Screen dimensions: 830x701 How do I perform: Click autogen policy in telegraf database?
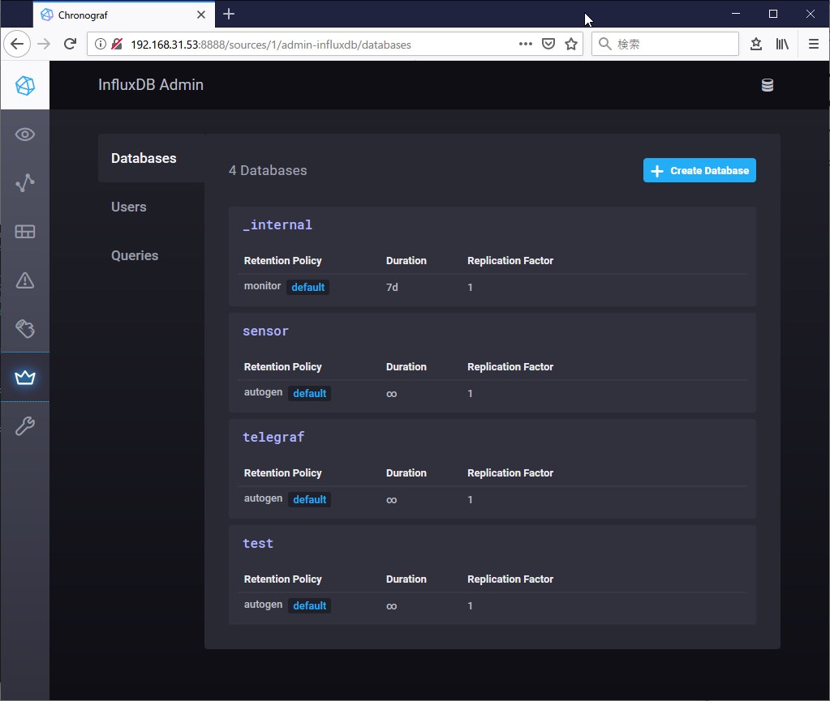[263, 498]
